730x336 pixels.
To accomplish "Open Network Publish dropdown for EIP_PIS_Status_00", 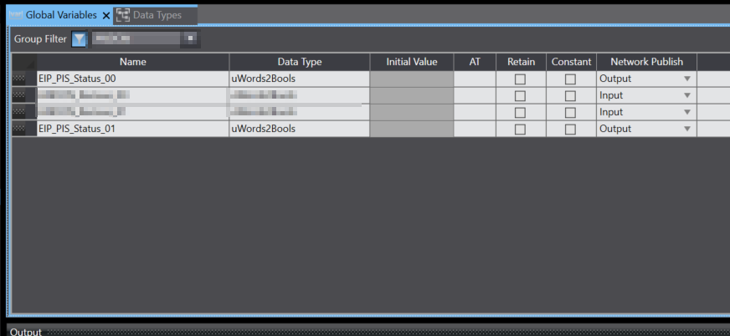I will (687, 79).
